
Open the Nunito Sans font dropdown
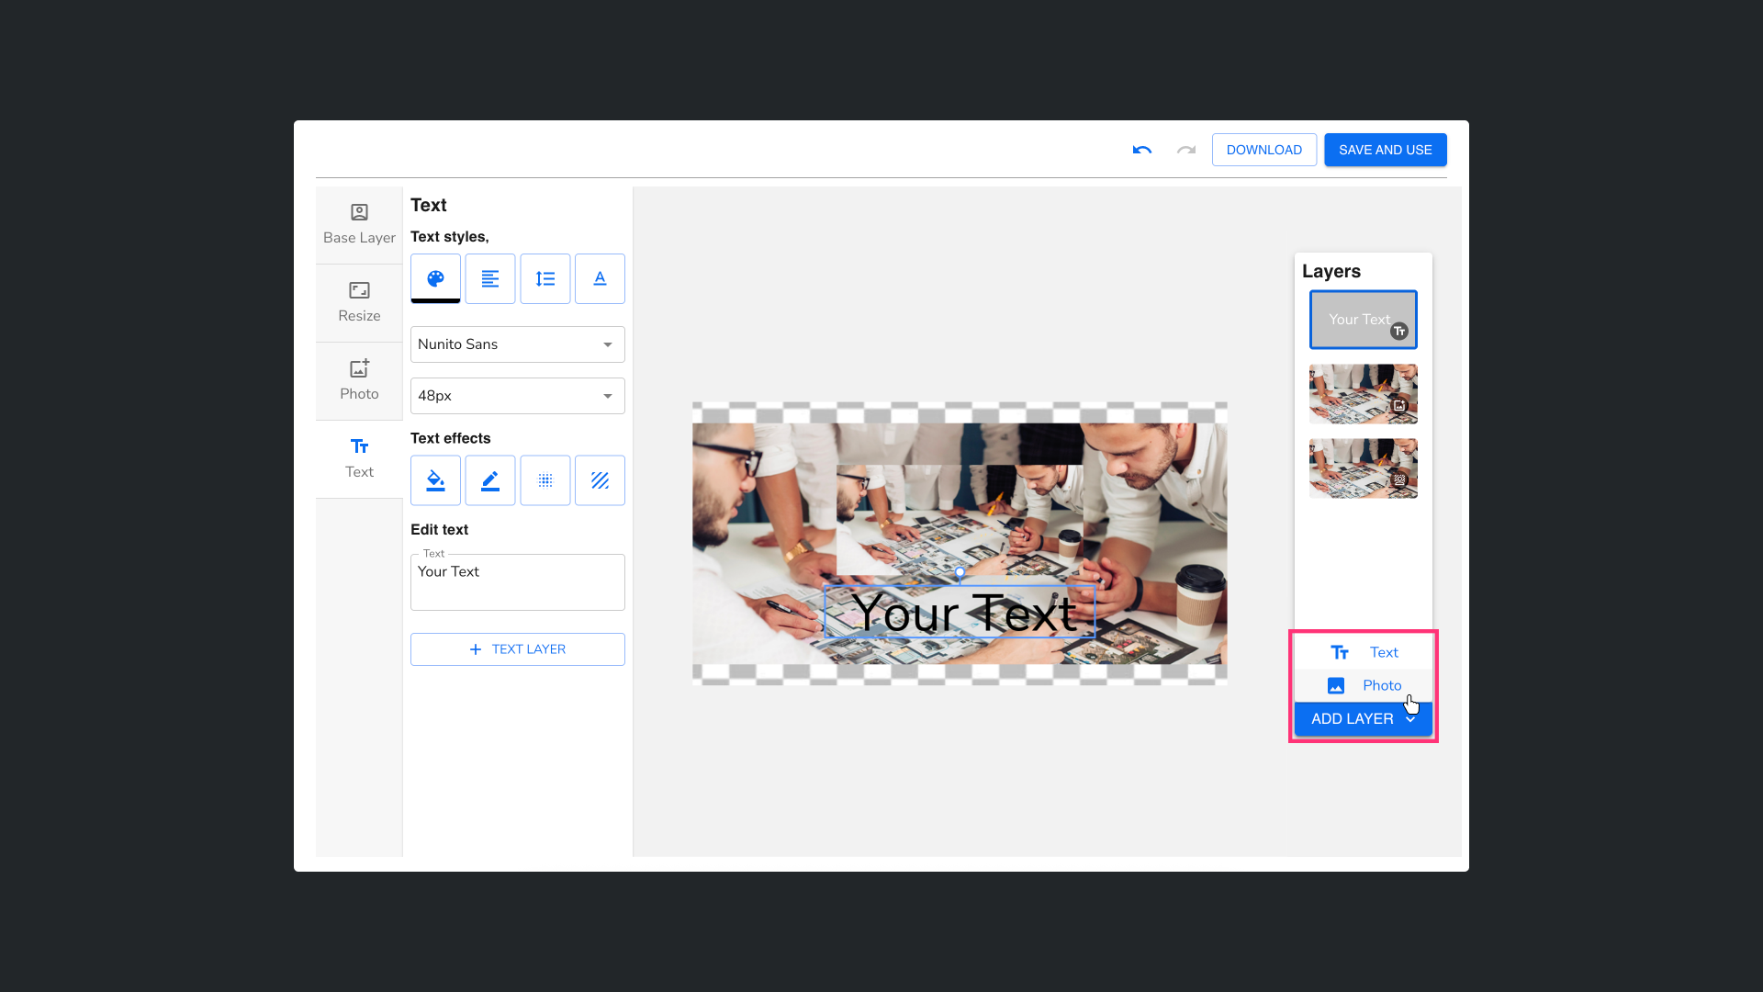click(x=517, y=344)
